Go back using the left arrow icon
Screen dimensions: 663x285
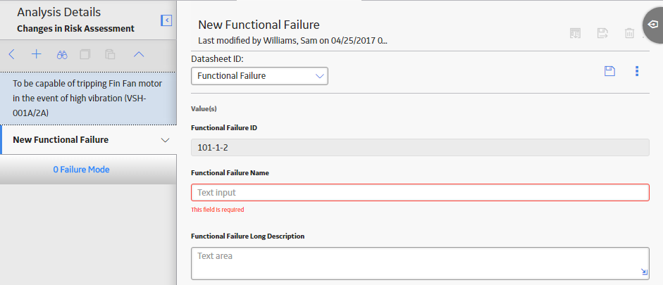(x=12, y=54)
